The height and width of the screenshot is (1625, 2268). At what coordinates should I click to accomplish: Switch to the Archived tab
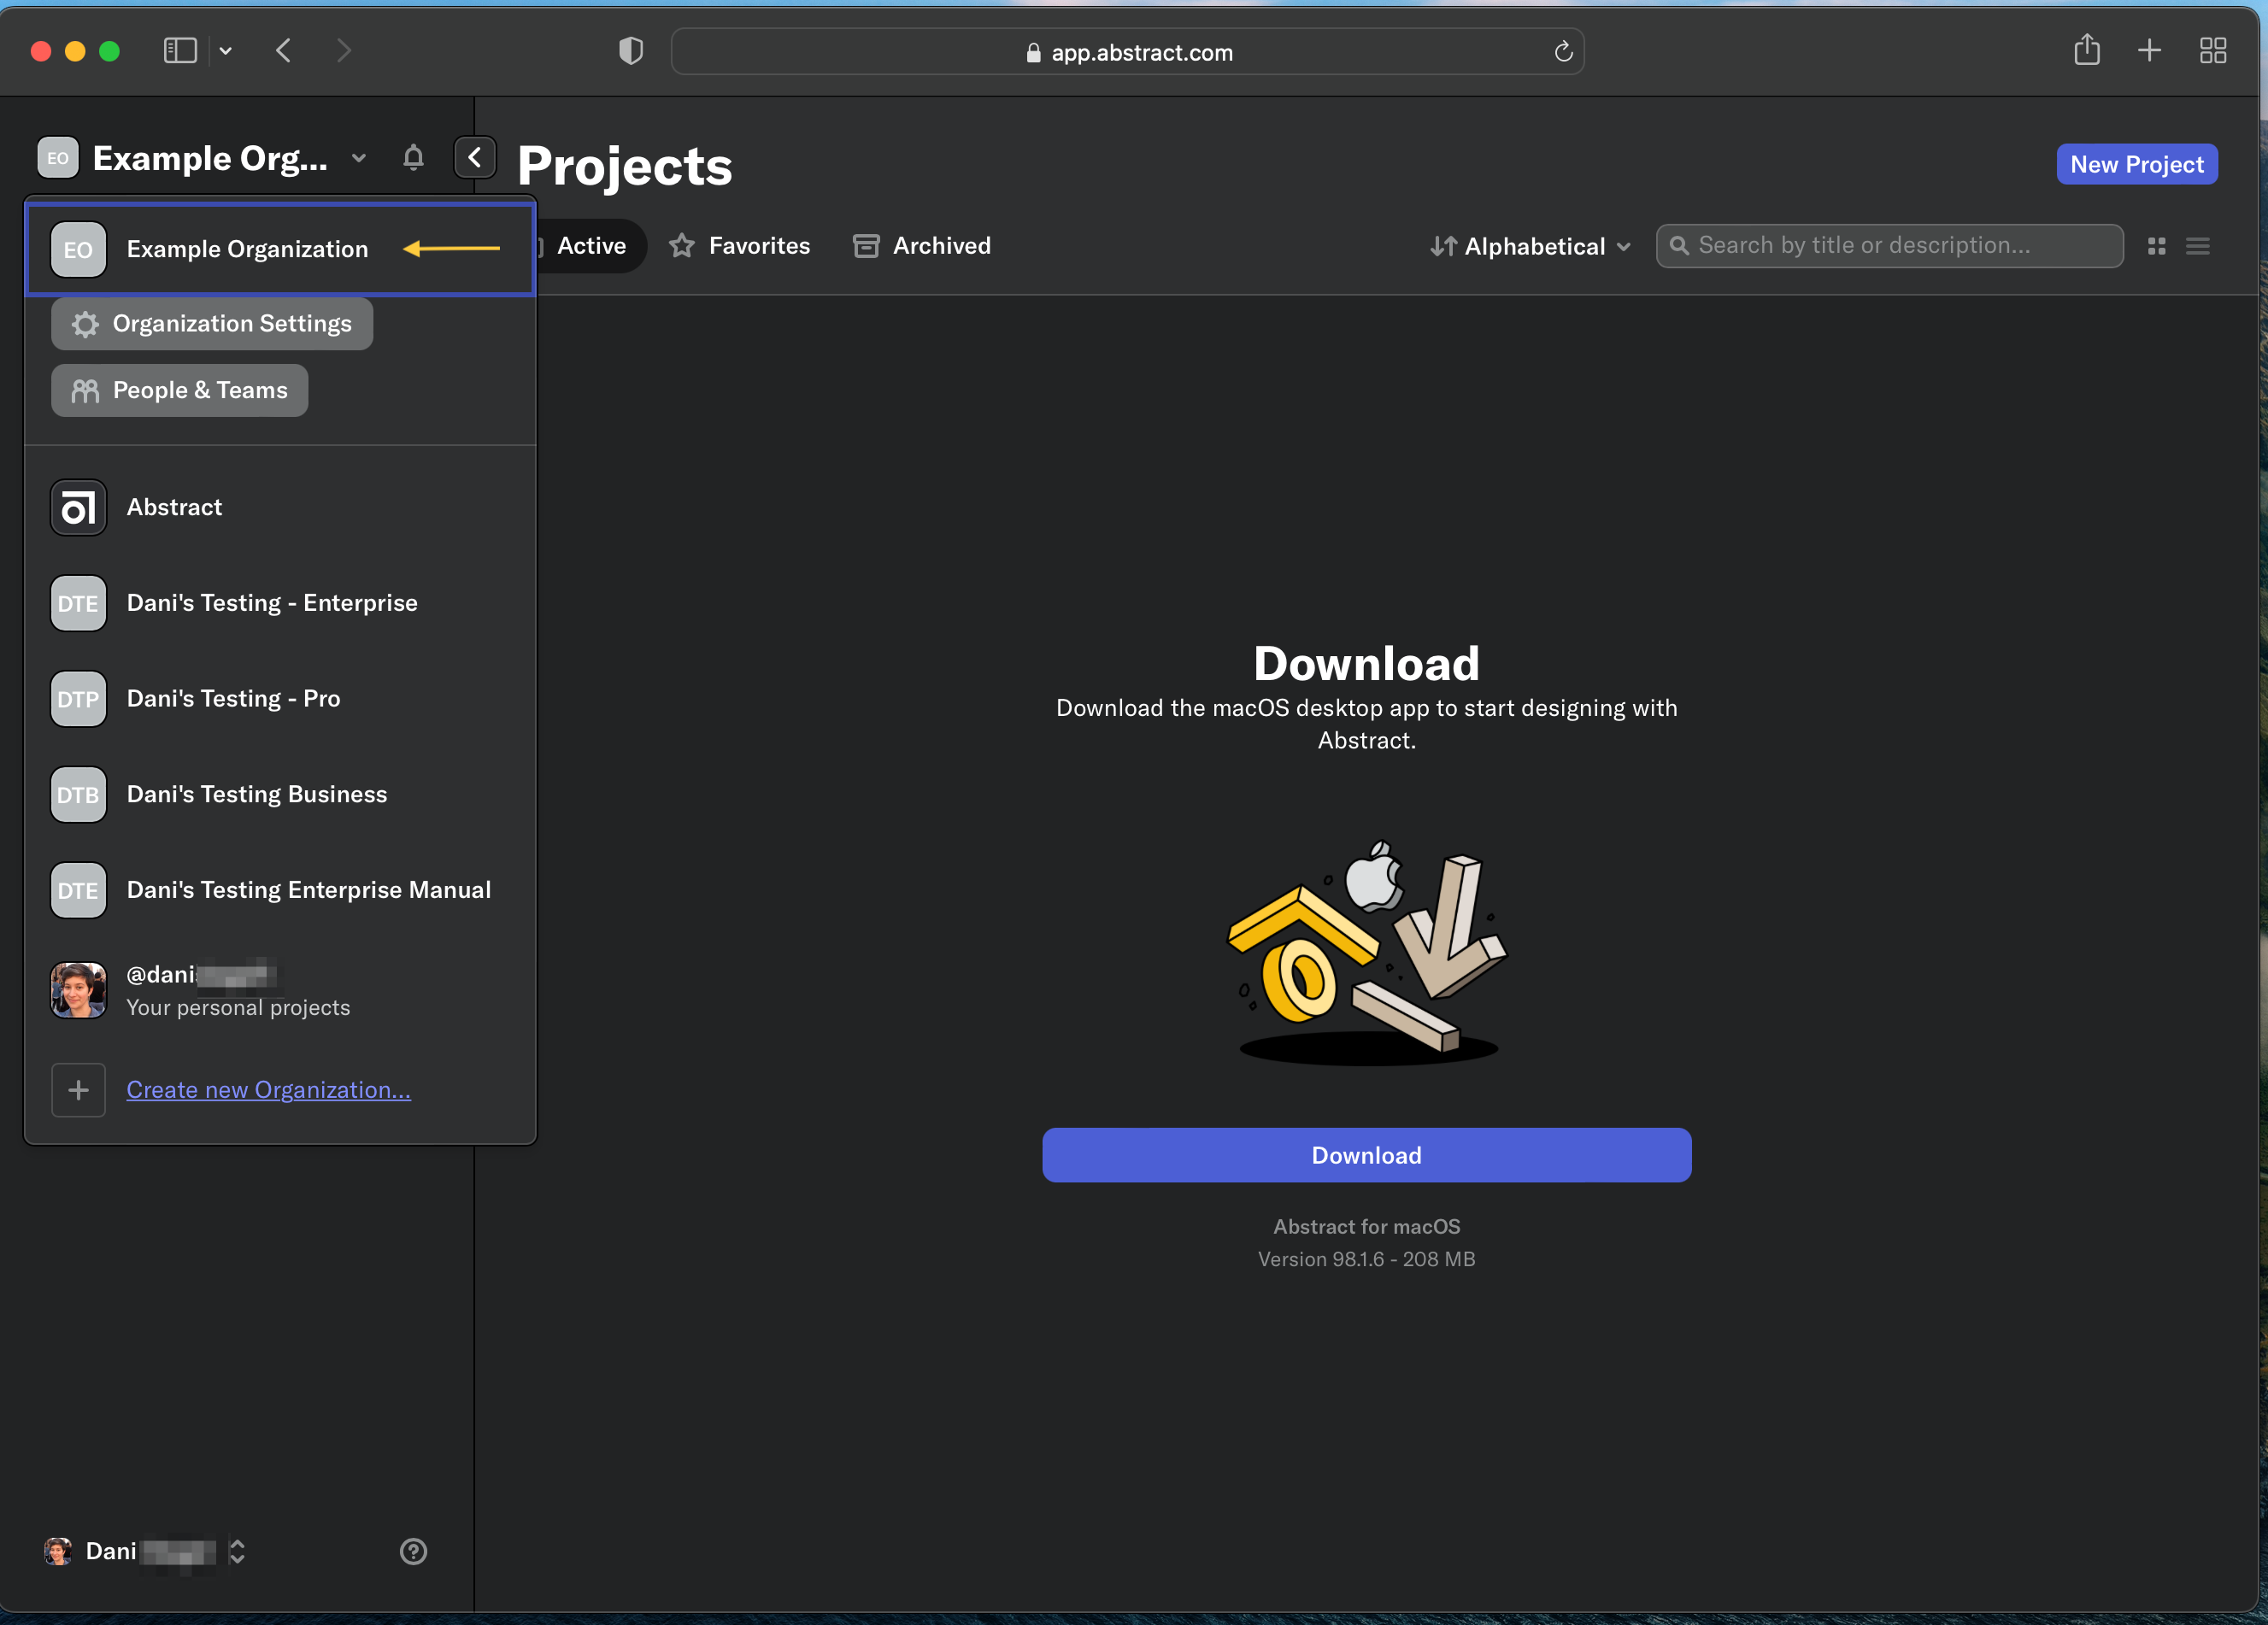922,246
